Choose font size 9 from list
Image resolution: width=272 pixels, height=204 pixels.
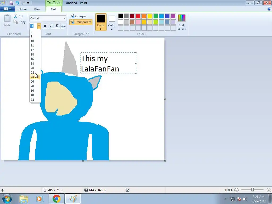pos(35,36)
